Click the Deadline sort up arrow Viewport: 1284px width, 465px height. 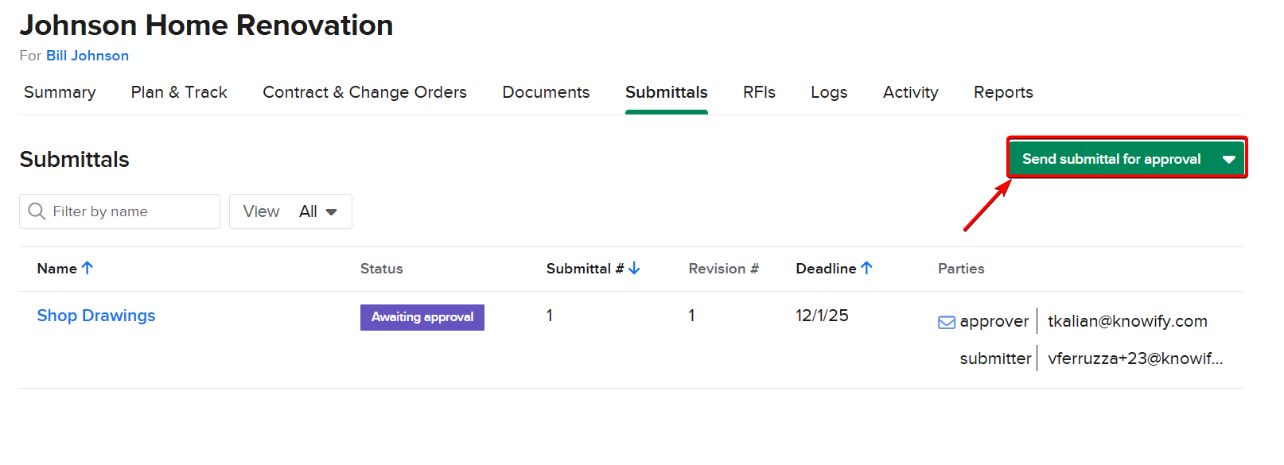point(866,269)
